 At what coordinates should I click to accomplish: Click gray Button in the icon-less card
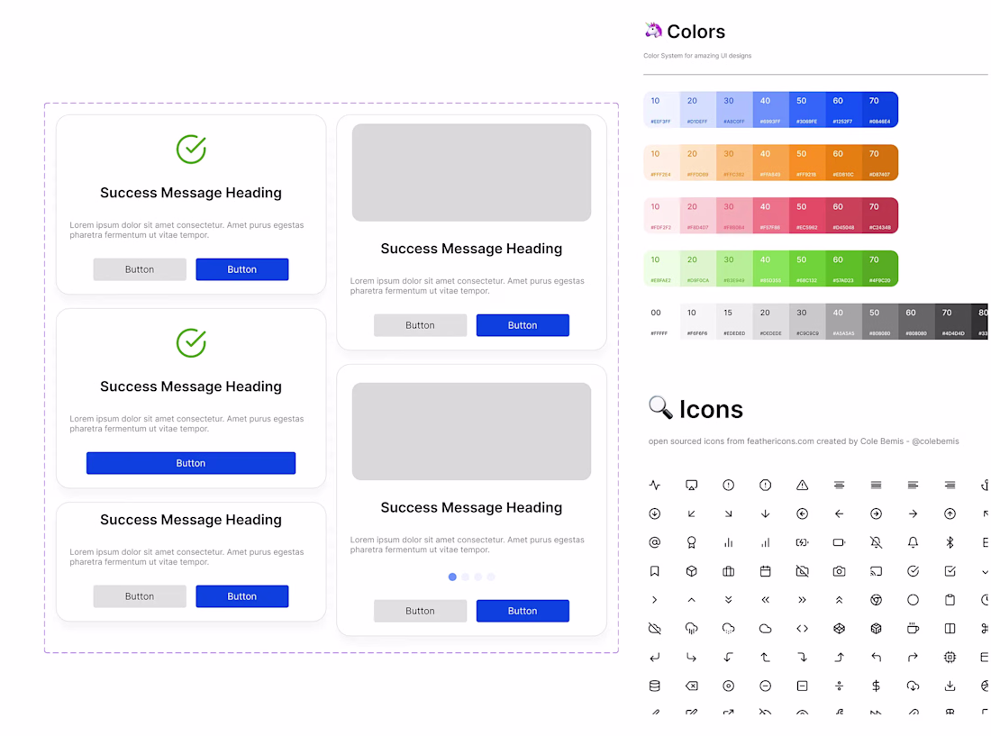140,596
